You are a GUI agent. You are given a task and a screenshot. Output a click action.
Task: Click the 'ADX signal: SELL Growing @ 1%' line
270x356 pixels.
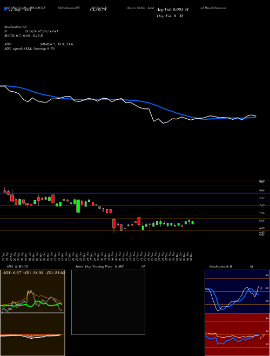30,49
